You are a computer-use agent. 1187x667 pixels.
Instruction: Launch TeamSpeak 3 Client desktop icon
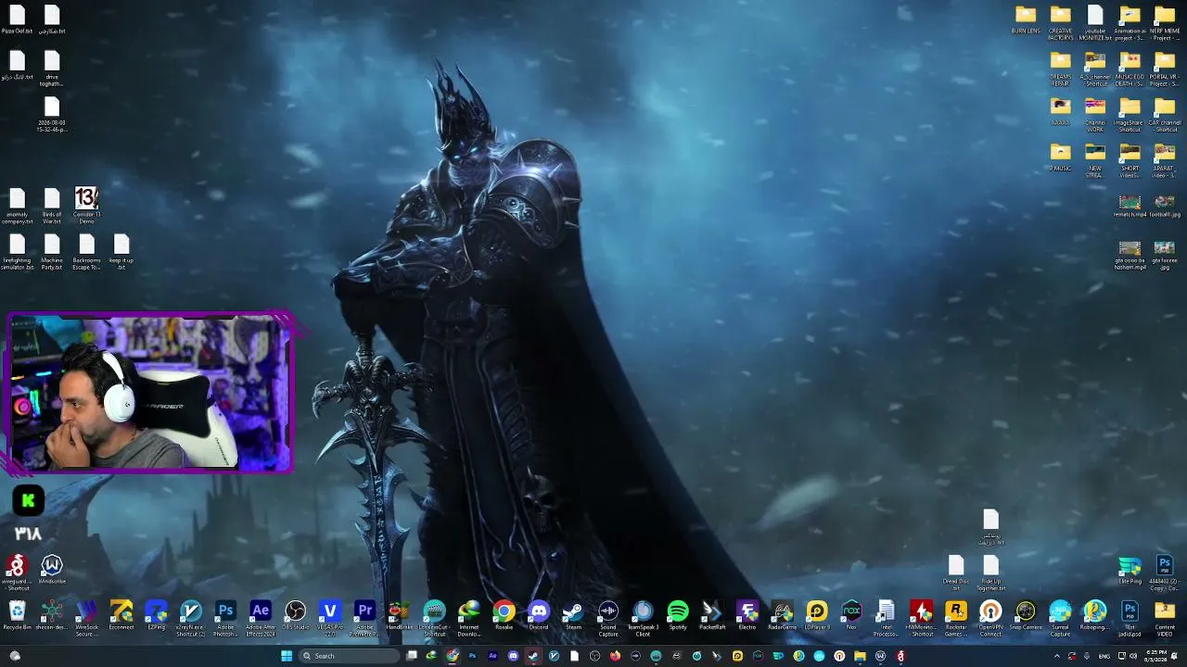pyautogui.click(x=643, y=618)
